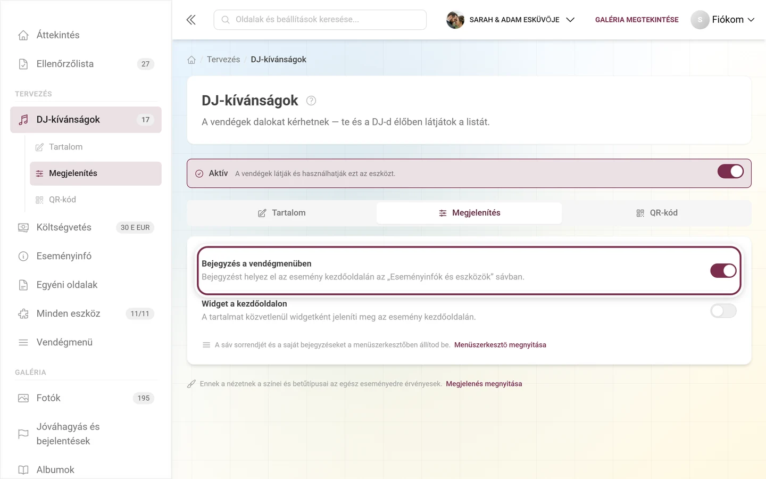Click the Galéria megtekintése link
Viewport: 766px width, 479px height.
click(x=637, y=20)
